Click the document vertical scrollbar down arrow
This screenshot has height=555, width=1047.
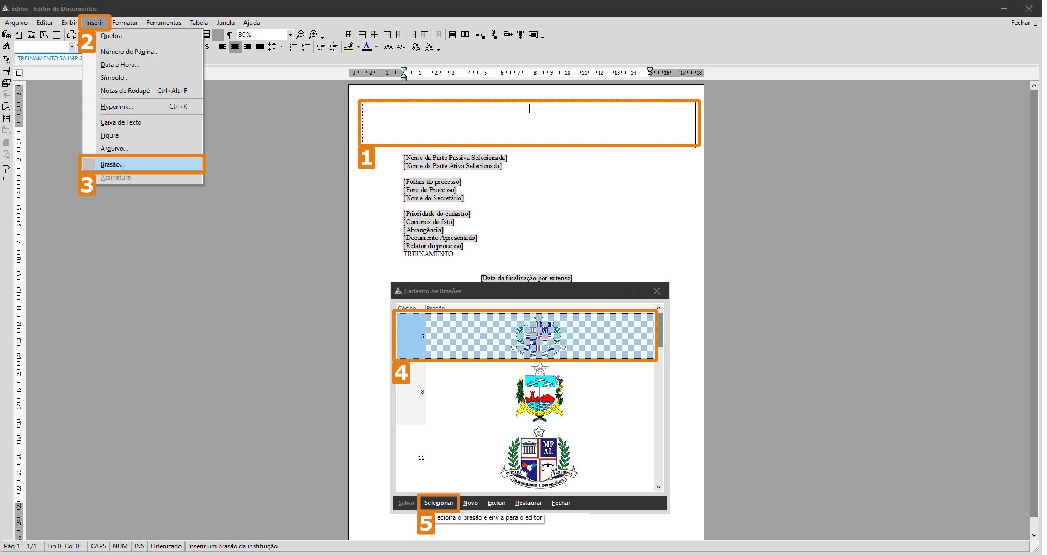(x=1034, y=535)
